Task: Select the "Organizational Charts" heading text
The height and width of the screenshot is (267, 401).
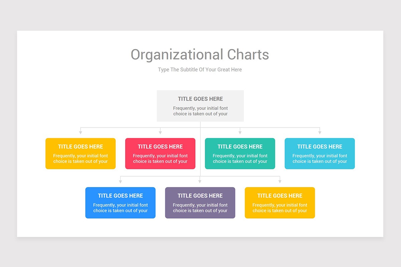Action: [x=200, y=55]
